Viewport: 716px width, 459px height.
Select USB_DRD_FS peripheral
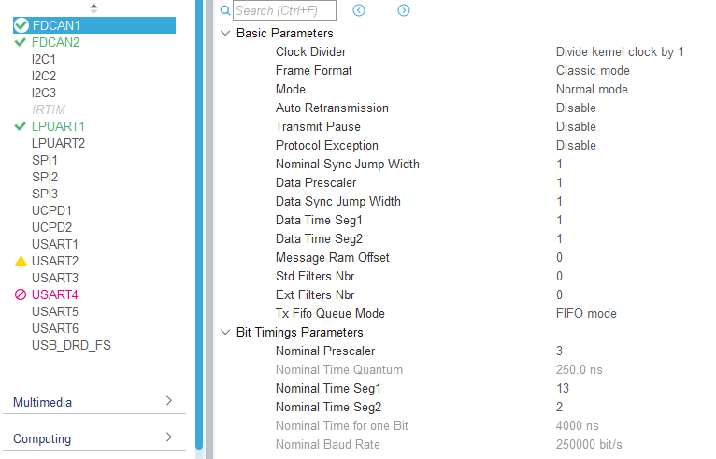pos(71,345)
